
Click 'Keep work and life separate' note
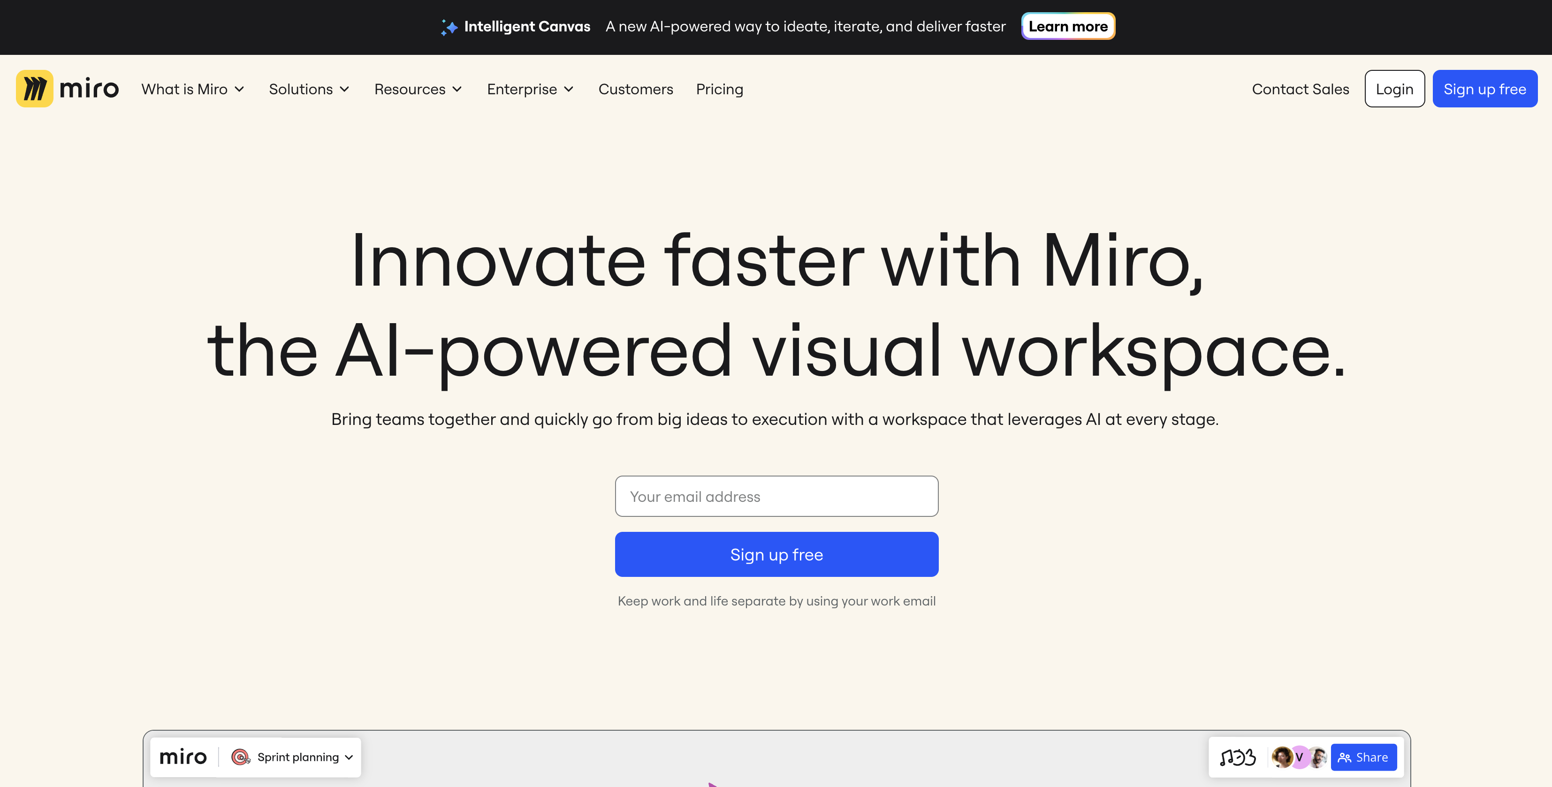tap(776, 601)
